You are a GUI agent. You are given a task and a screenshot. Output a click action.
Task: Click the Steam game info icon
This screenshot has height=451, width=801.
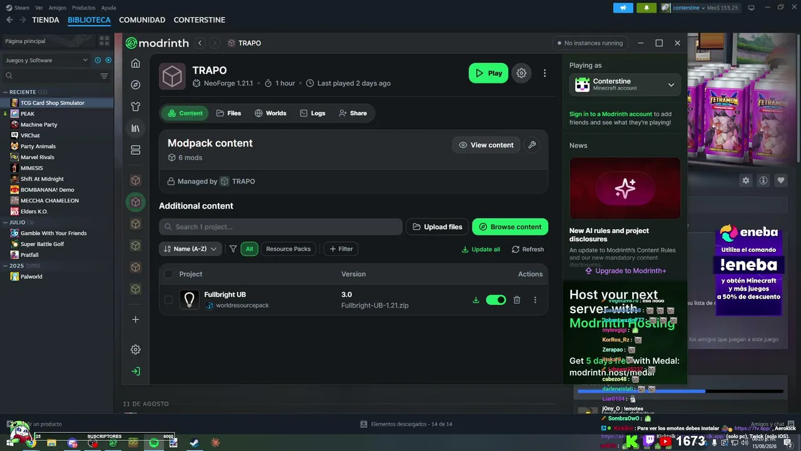coord(763,180)
